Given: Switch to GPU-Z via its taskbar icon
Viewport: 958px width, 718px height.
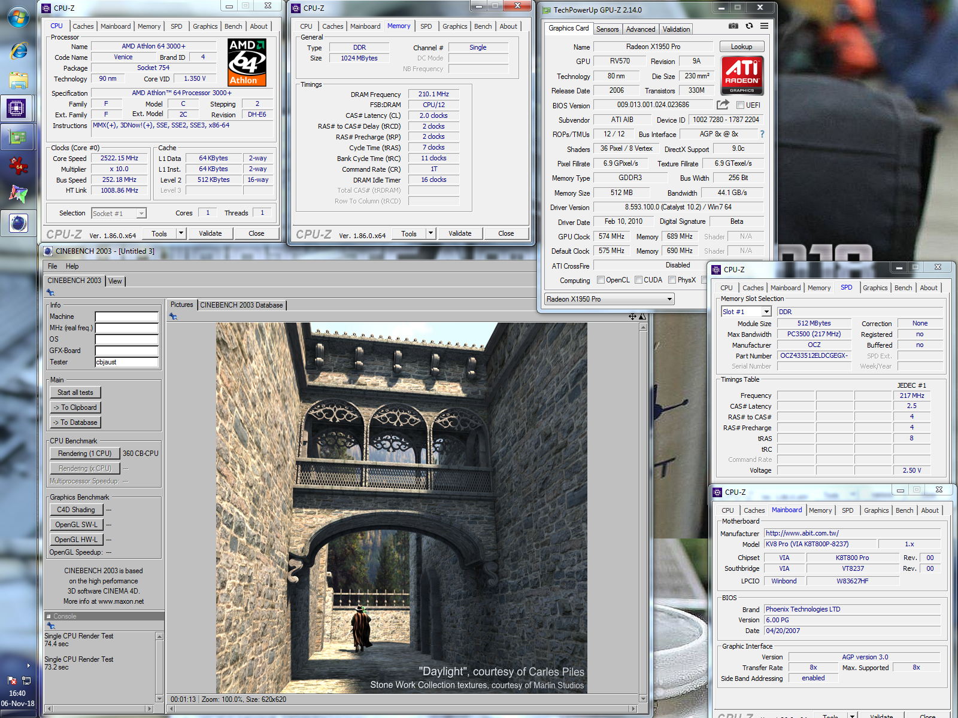Looking at the screenshot, I should 17,137.
